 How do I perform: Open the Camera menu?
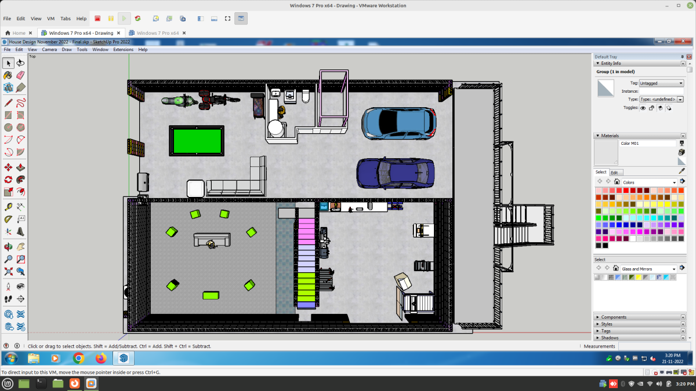49,50
